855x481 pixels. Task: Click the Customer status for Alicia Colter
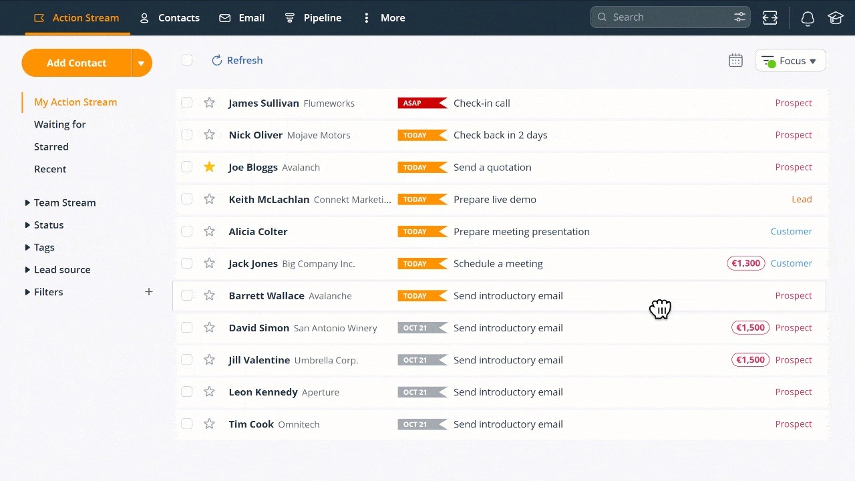[x=792, y=231]
